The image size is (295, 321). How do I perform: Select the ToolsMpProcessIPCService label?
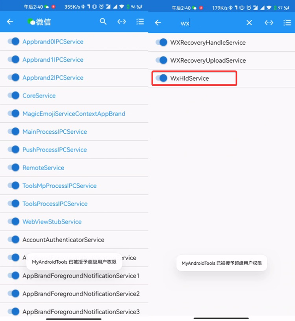[x=59, y=186]
